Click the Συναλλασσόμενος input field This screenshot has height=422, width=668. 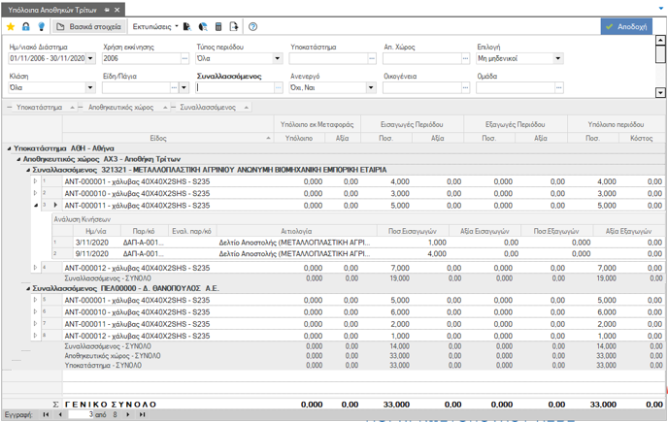235,87
